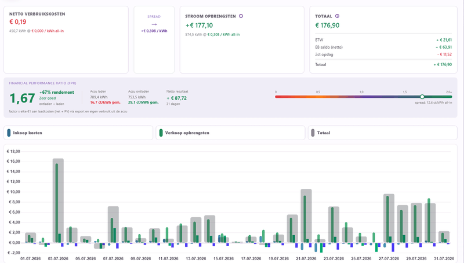Click the info icon next to Stroom Opbrengsten
The width and height of the screenshot is (464, 263).
click(x=241, y=16)
